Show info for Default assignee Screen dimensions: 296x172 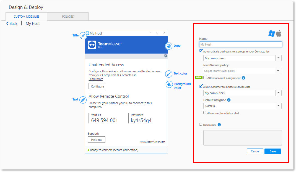point(229,100)
